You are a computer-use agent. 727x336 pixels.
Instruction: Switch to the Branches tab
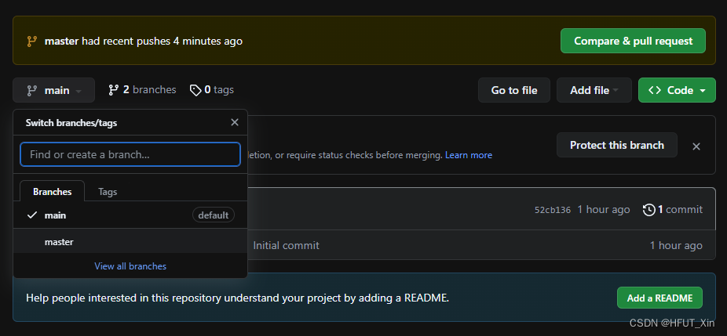pos(53,192)
